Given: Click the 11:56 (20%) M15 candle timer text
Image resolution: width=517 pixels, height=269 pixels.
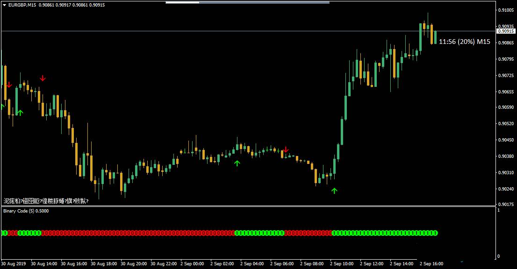Looking at the screenshot, I should tap(465, 42).
